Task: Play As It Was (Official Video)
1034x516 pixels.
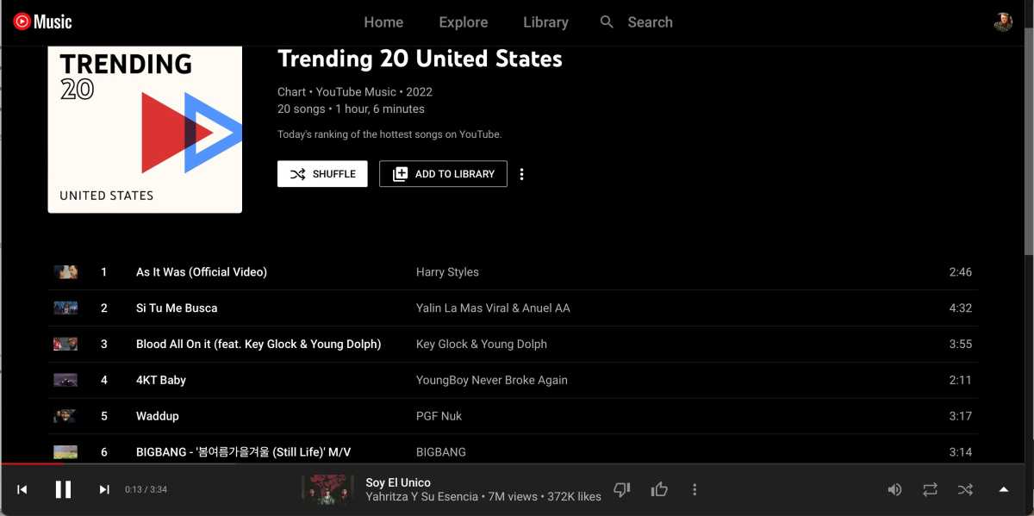Action: click(202, 272)
